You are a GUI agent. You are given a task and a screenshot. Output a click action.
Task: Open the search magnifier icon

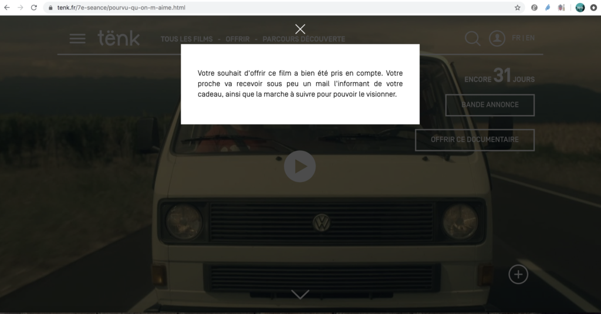coord(472,39)
